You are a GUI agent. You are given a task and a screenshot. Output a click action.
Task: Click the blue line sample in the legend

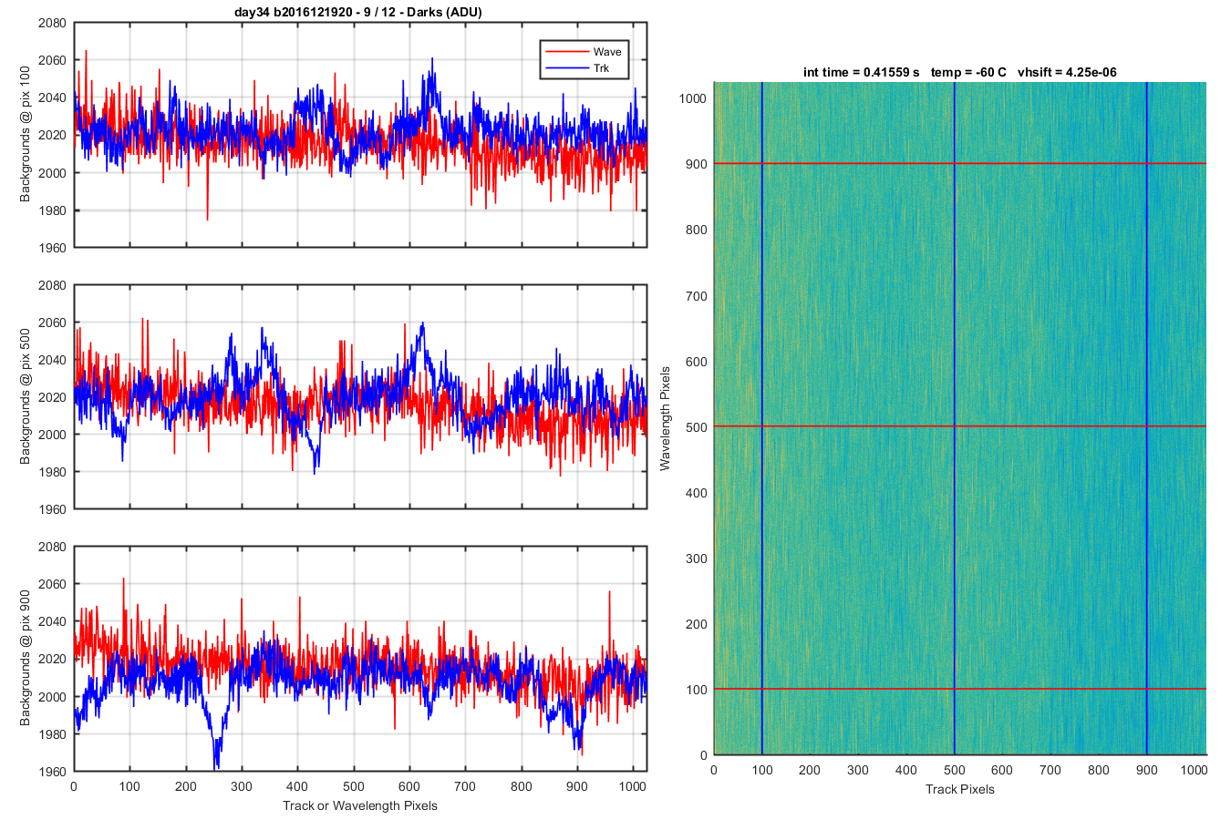566,68
